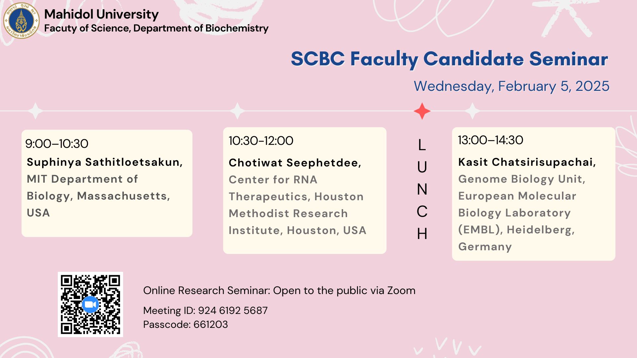The height and width of the screenshot is (358, 637).
Task: Click the white sparkle above the 9:00–10:30 card
Action: coord(35,111)
